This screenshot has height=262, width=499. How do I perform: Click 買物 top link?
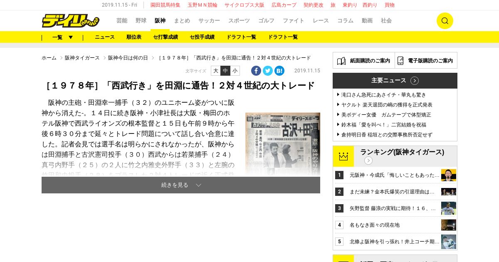[x=390, y=5]
